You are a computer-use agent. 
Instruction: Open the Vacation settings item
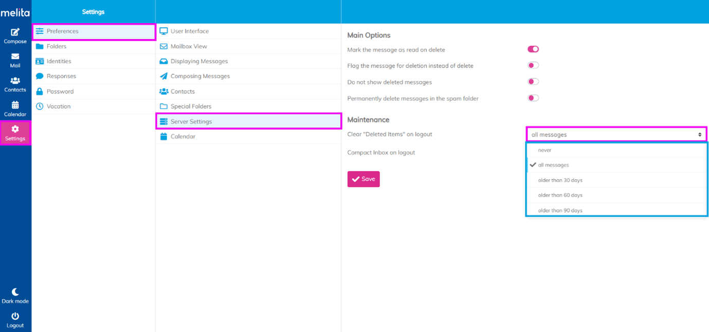point(59,107)
